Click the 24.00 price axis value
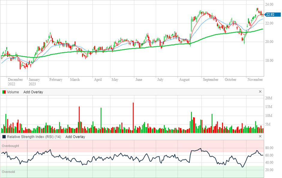Viewport: 282px width, 178px height. tap(269, 4)
